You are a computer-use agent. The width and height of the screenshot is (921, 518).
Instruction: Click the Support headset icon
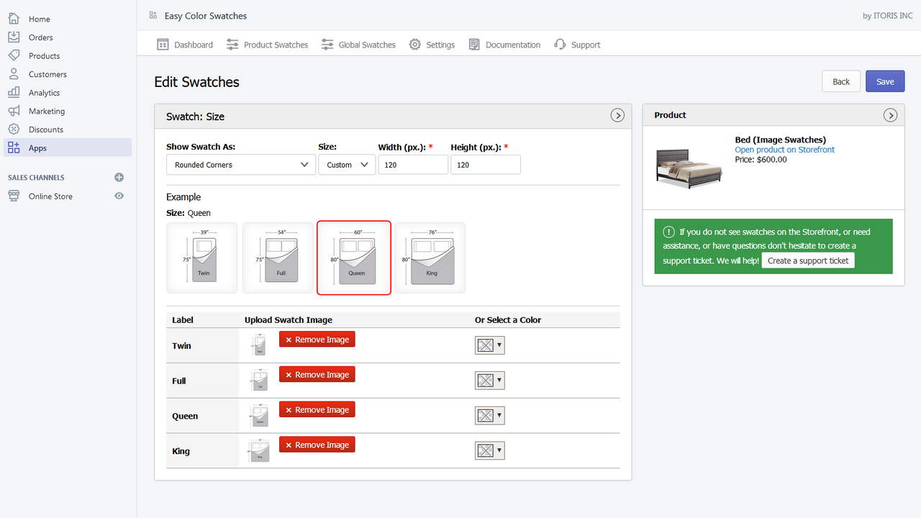(x=560, y=45)
